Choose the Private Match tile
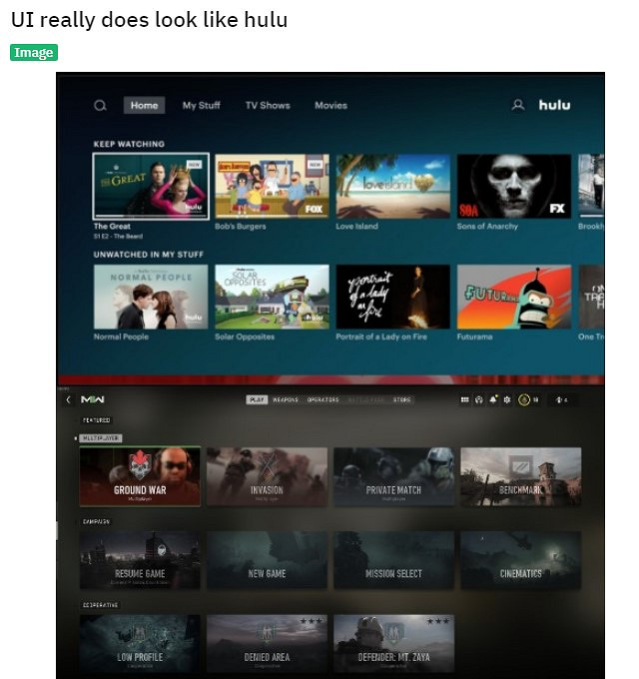The height and width of the screenshot is (679, 639). point(393,476)
